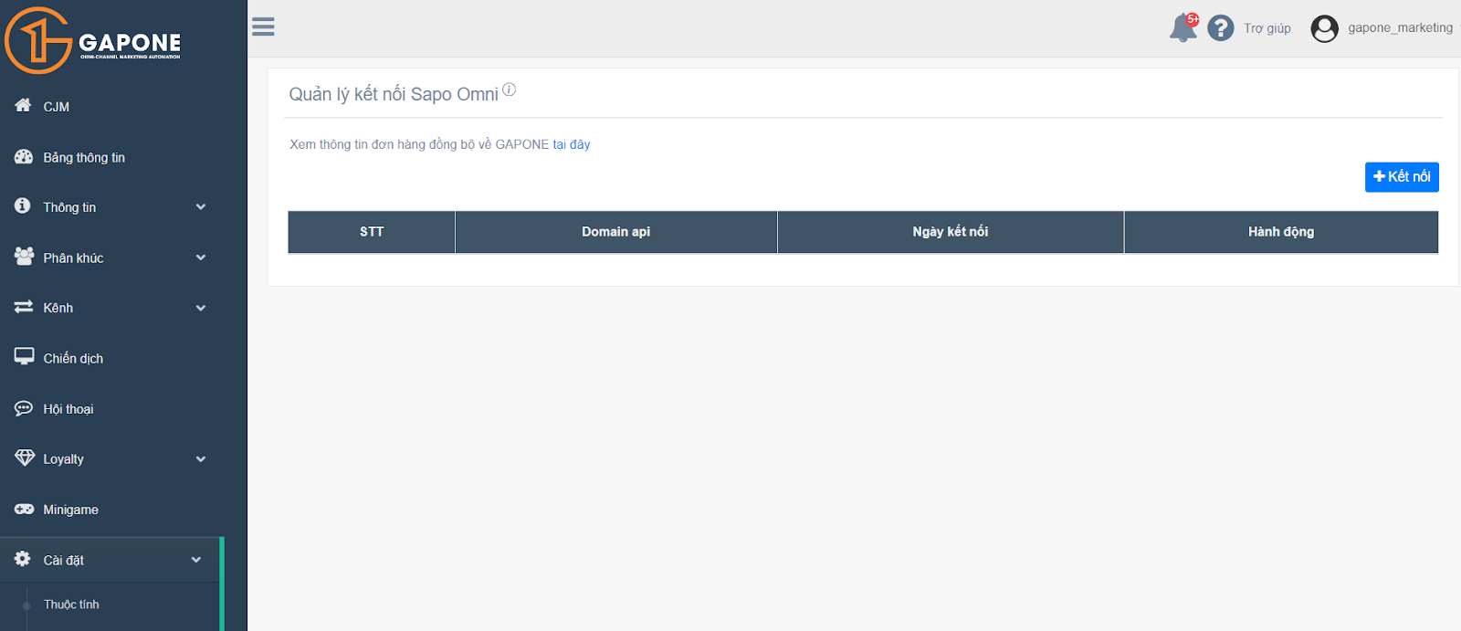Image resolution: width=1461 pixels, height=631 pixels.
Task: Click the Cài đặt menu label
Action: pyautogui.click(x=63, y=560)
